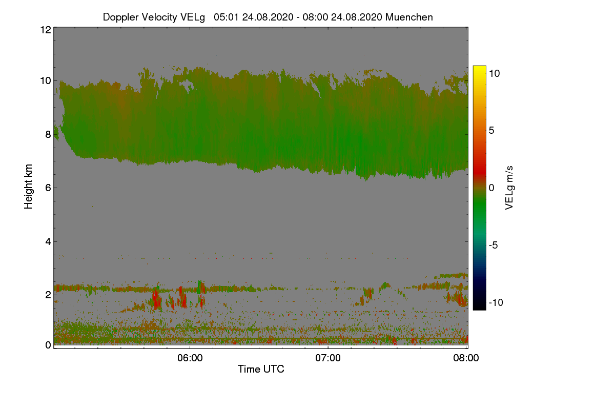Click the colorbar label 'VELg m/s'
The width and height of the screenshot is (615, 410).
(x=509, y=188)
